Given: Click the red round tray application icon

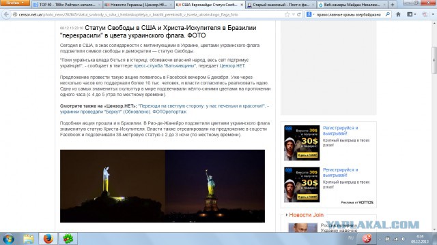Looking at the screenshot, I should pos(367,238).
